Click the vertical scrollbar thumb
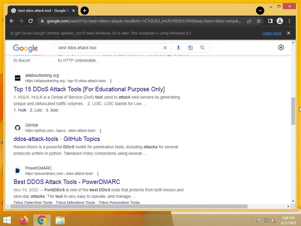The image size is (301, 226). [293, 111]
